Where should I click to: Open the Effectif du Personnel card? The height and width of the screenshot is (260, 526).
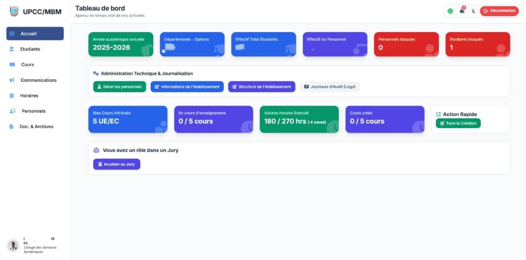pyautogui.click(x=335, y=44)
